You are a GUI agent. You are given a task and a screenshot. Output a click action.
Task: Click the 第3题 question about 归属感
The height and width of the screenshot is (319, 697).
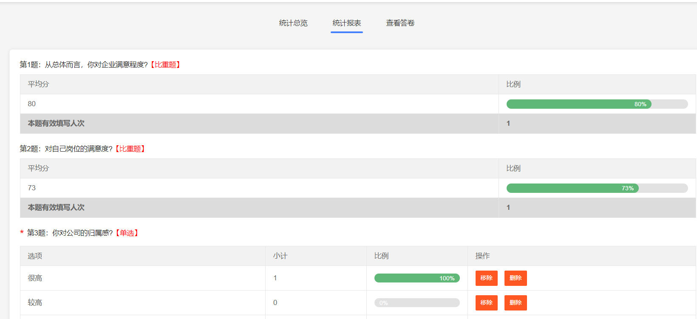pyautogui.click(x=70, y=233)
